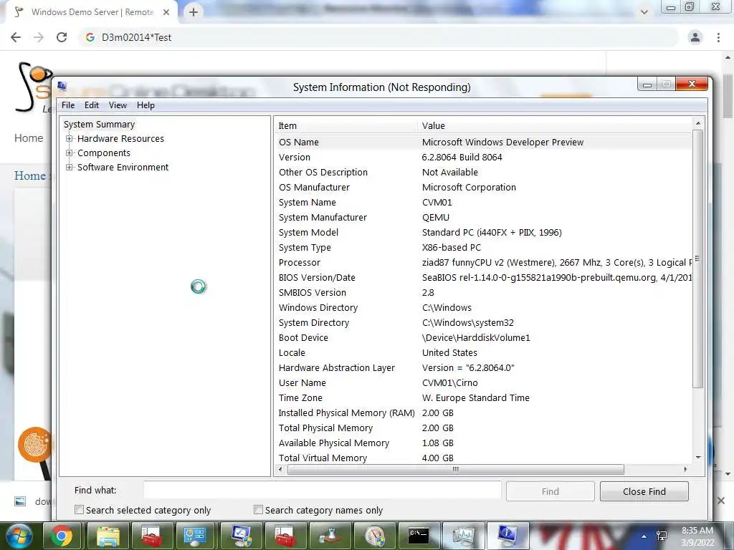Toggle Search category names only checkbox

coord(258,509)
